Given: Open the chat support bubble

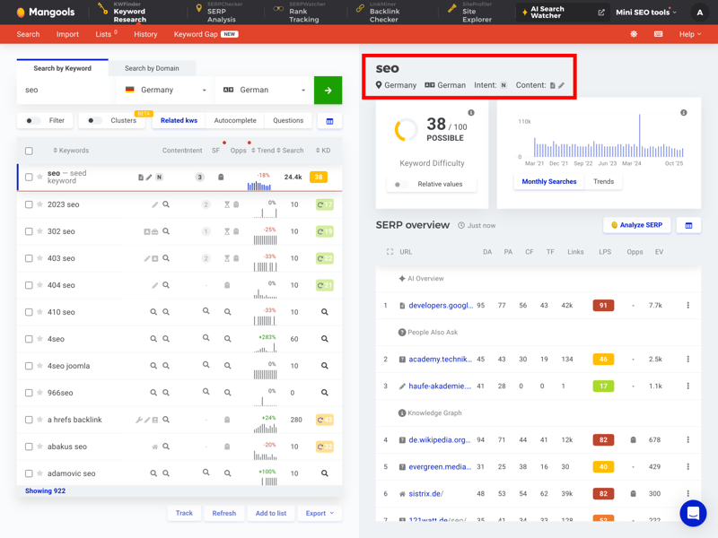Looking at the screenshot, I should (x=693, y=513).
